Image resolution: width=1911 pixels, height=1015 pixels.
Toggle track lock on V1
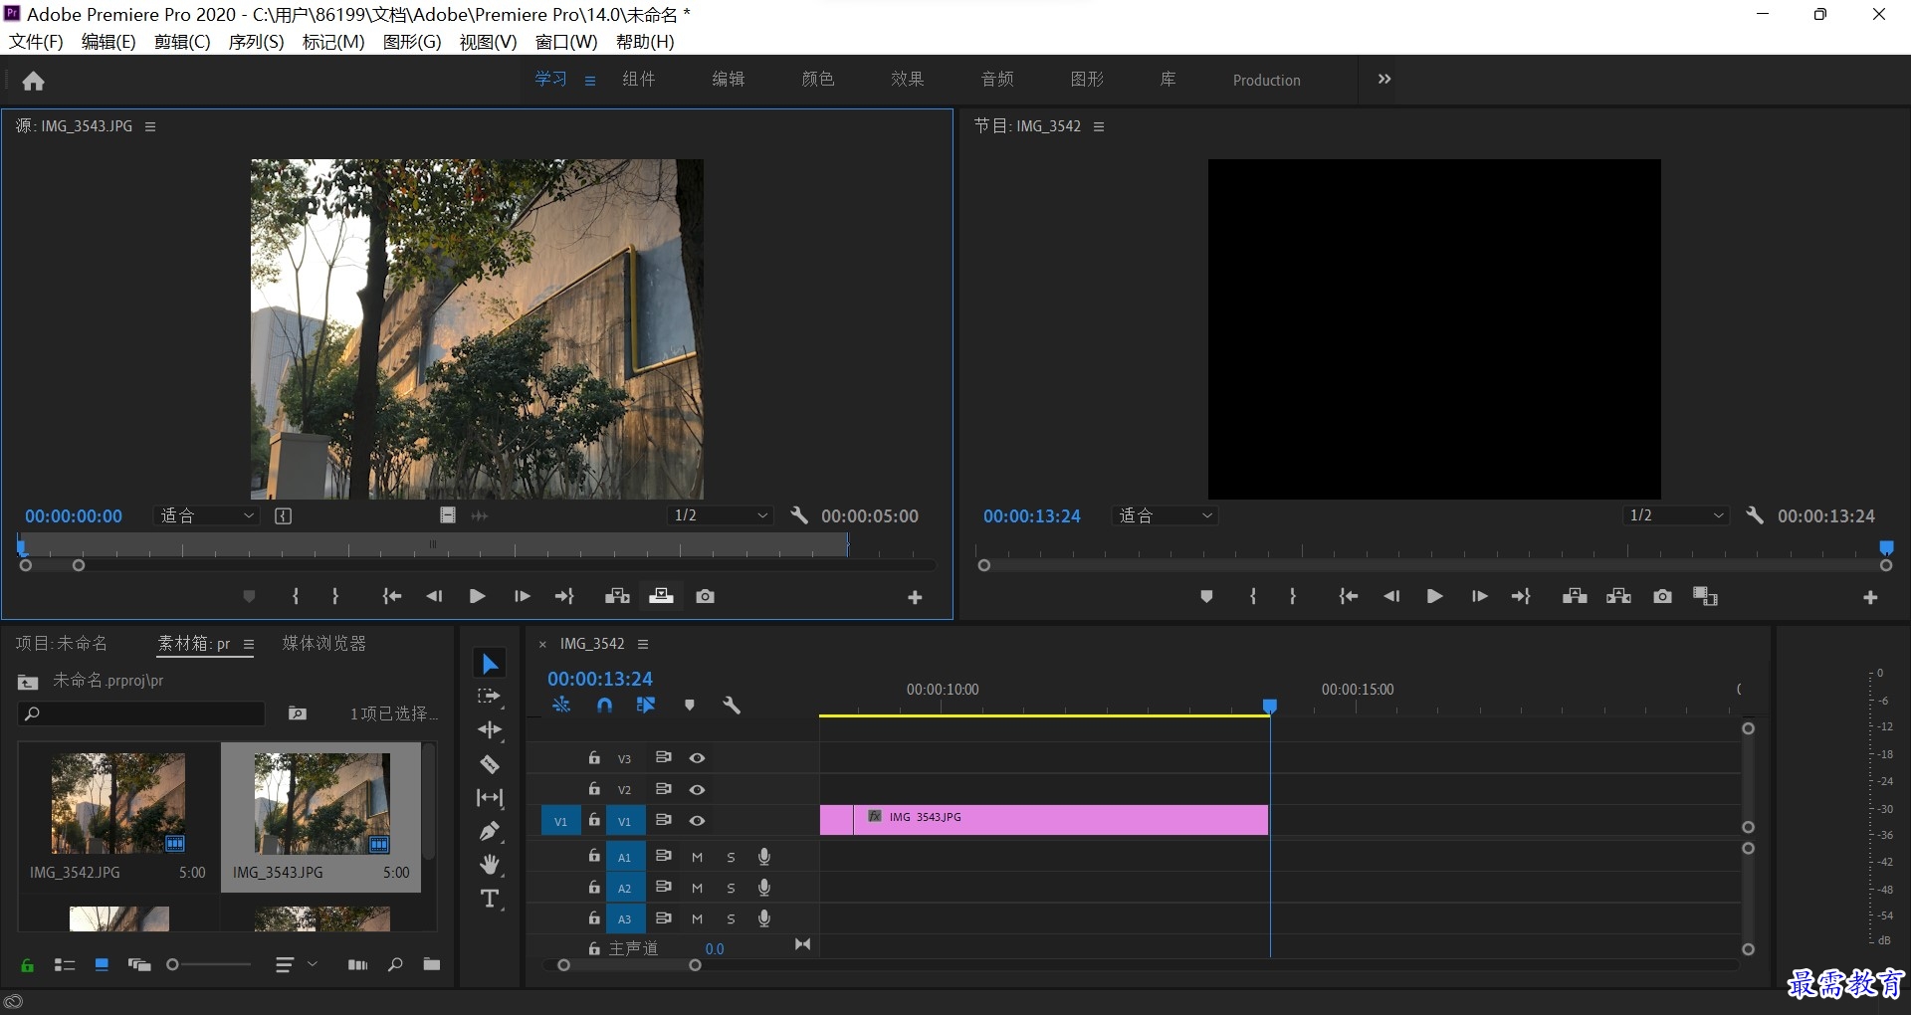coord(594,820)
